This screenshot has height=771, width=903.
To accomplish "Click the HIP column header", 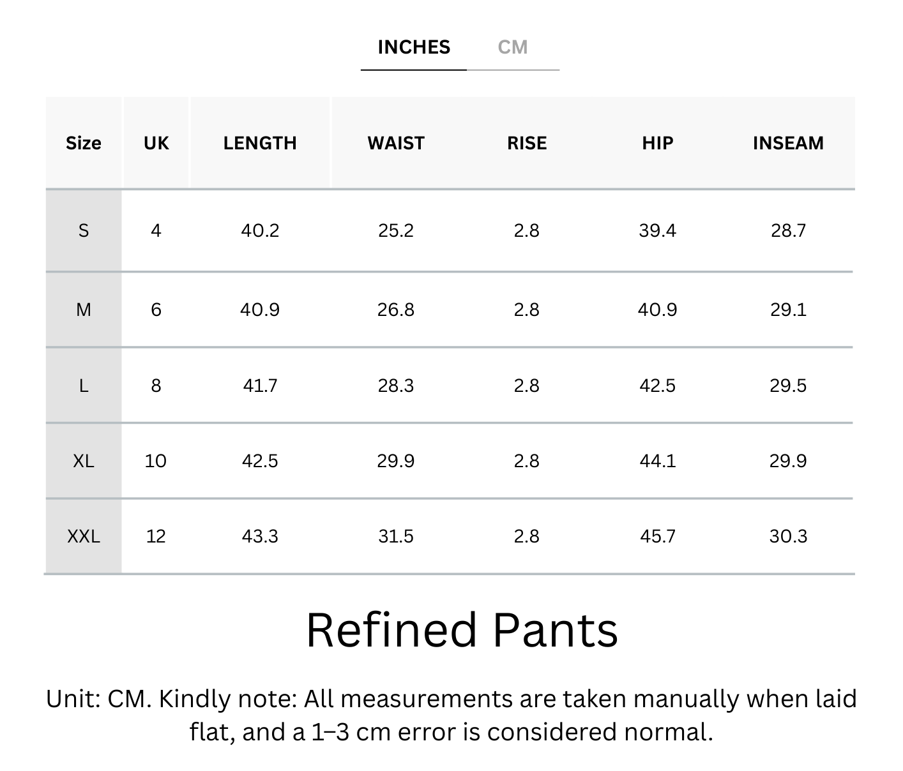I will (658, 143).
